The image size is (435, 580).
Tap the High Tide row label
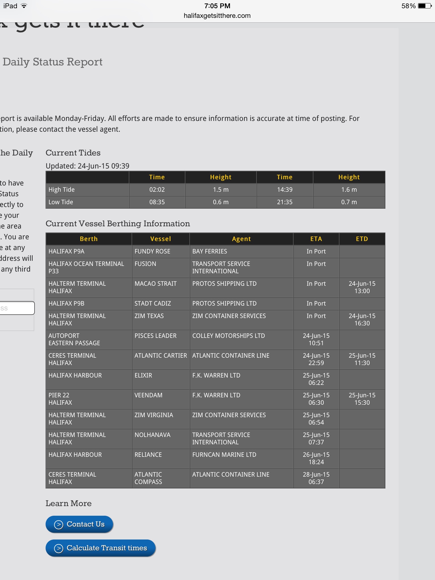(x=61, y=190)
